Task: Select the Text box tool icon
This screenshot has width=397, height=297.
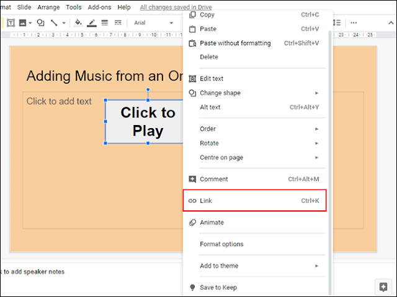Action: point(11,23)
